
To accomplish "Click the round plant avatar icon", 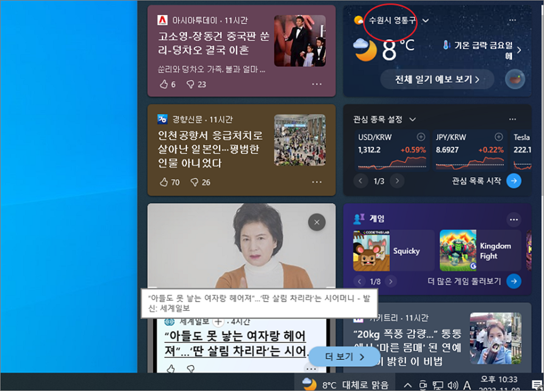I will click(x=515, y=79).
